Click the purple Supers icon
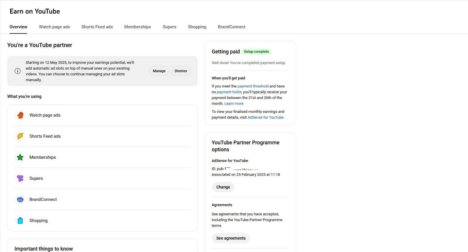The image size is (468, 252). tap(20, 178)
